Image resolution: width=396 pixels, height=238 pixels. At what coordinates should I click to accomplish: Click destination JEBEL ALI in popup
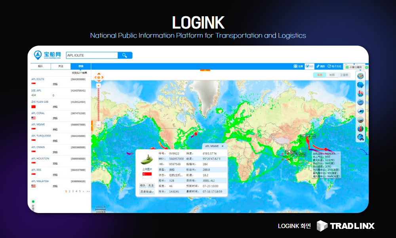pos(208,180)
